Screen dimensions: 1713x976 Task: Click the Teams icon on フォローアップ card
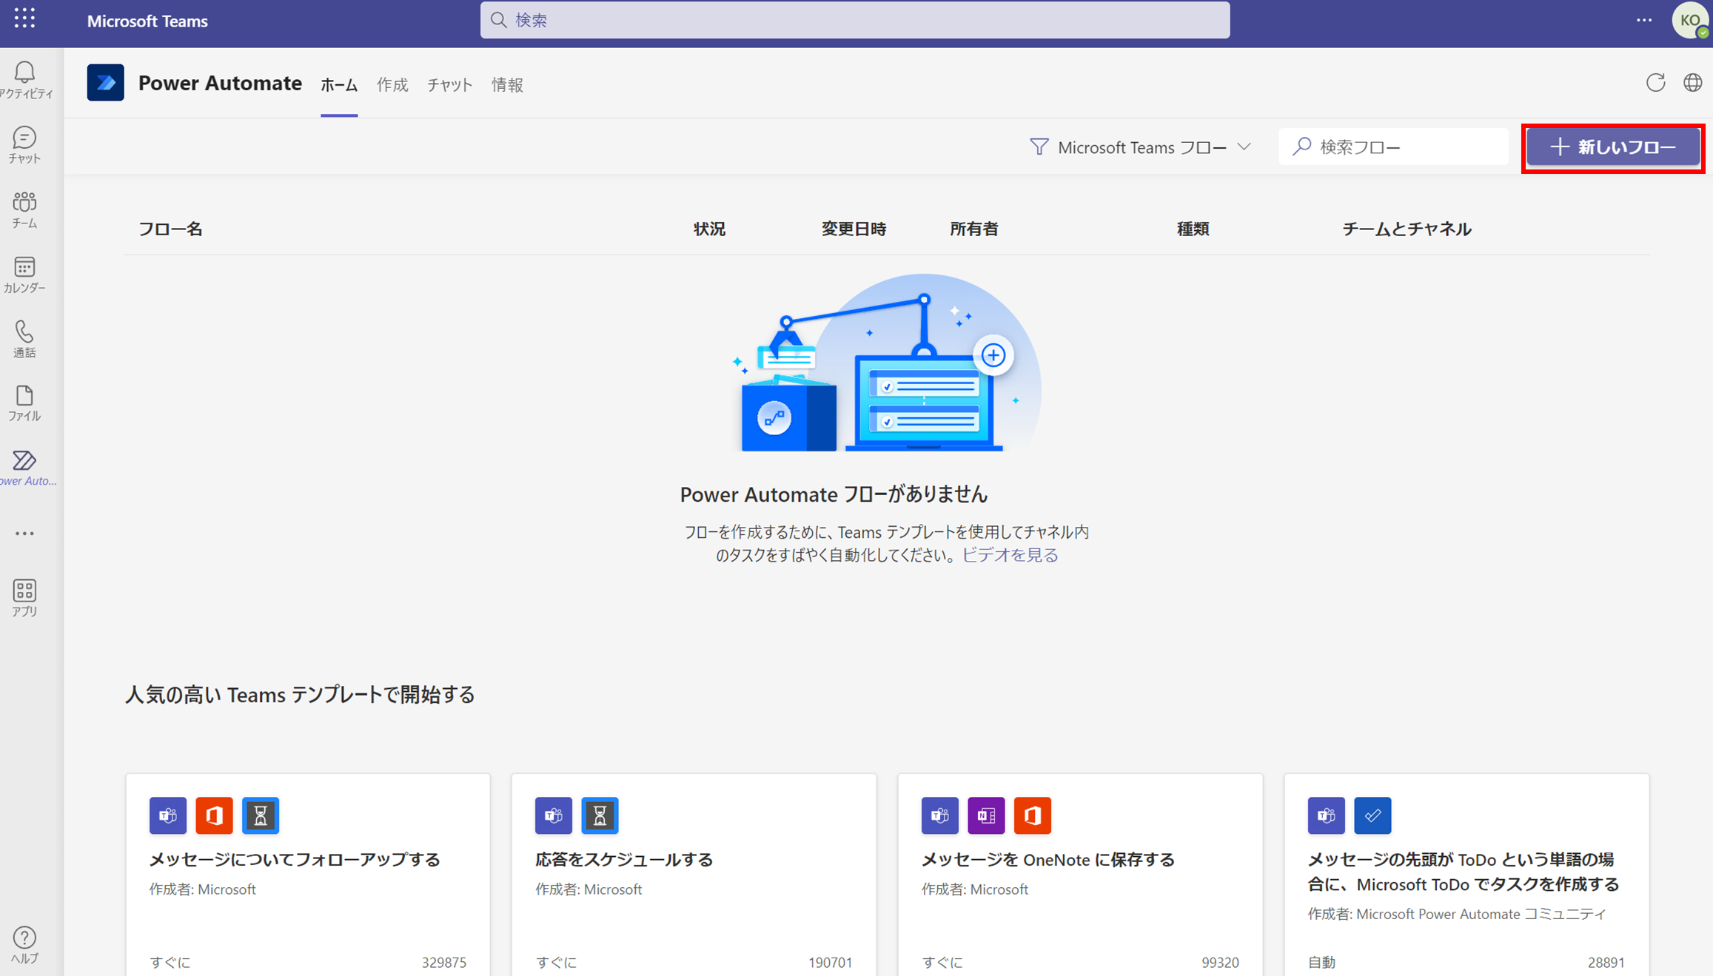168,815
